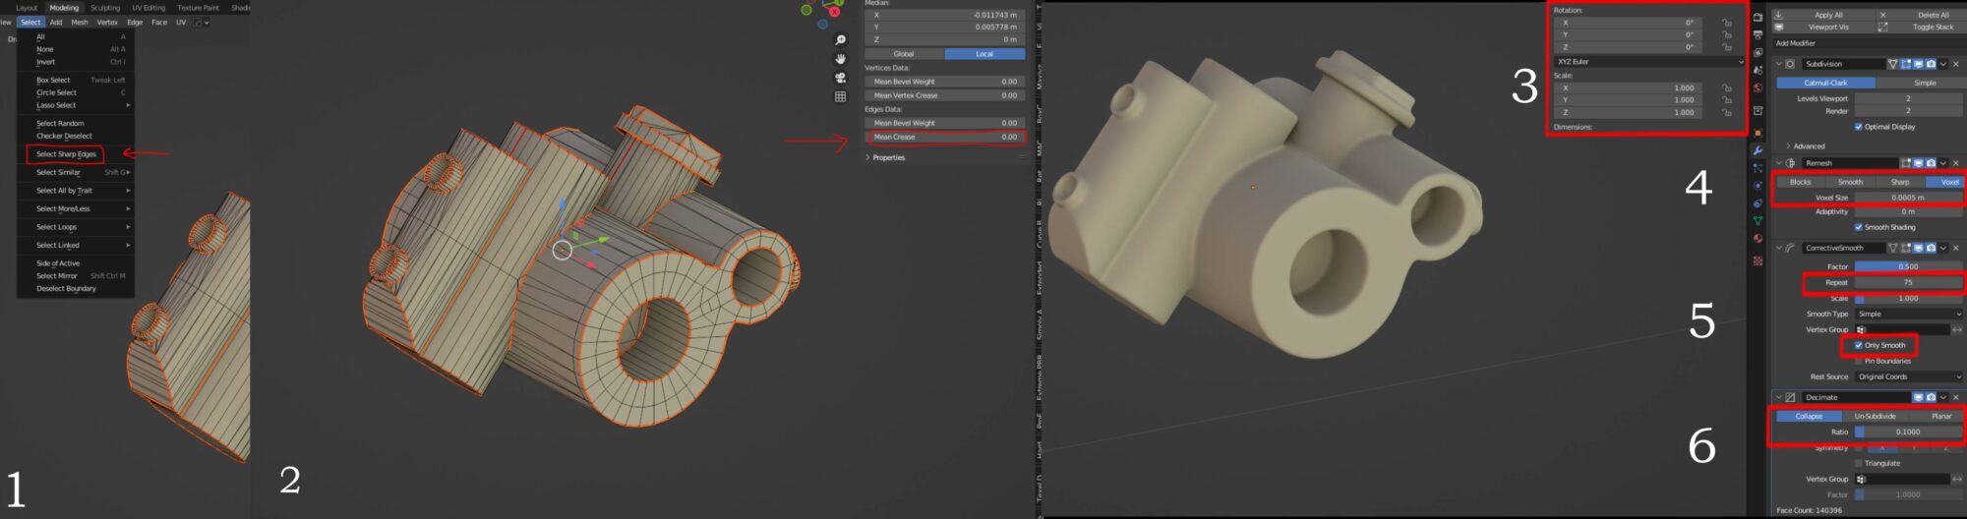Click the viewport pan hand icon
This screenshot has height=519, width=1967.
pos(840,59)
